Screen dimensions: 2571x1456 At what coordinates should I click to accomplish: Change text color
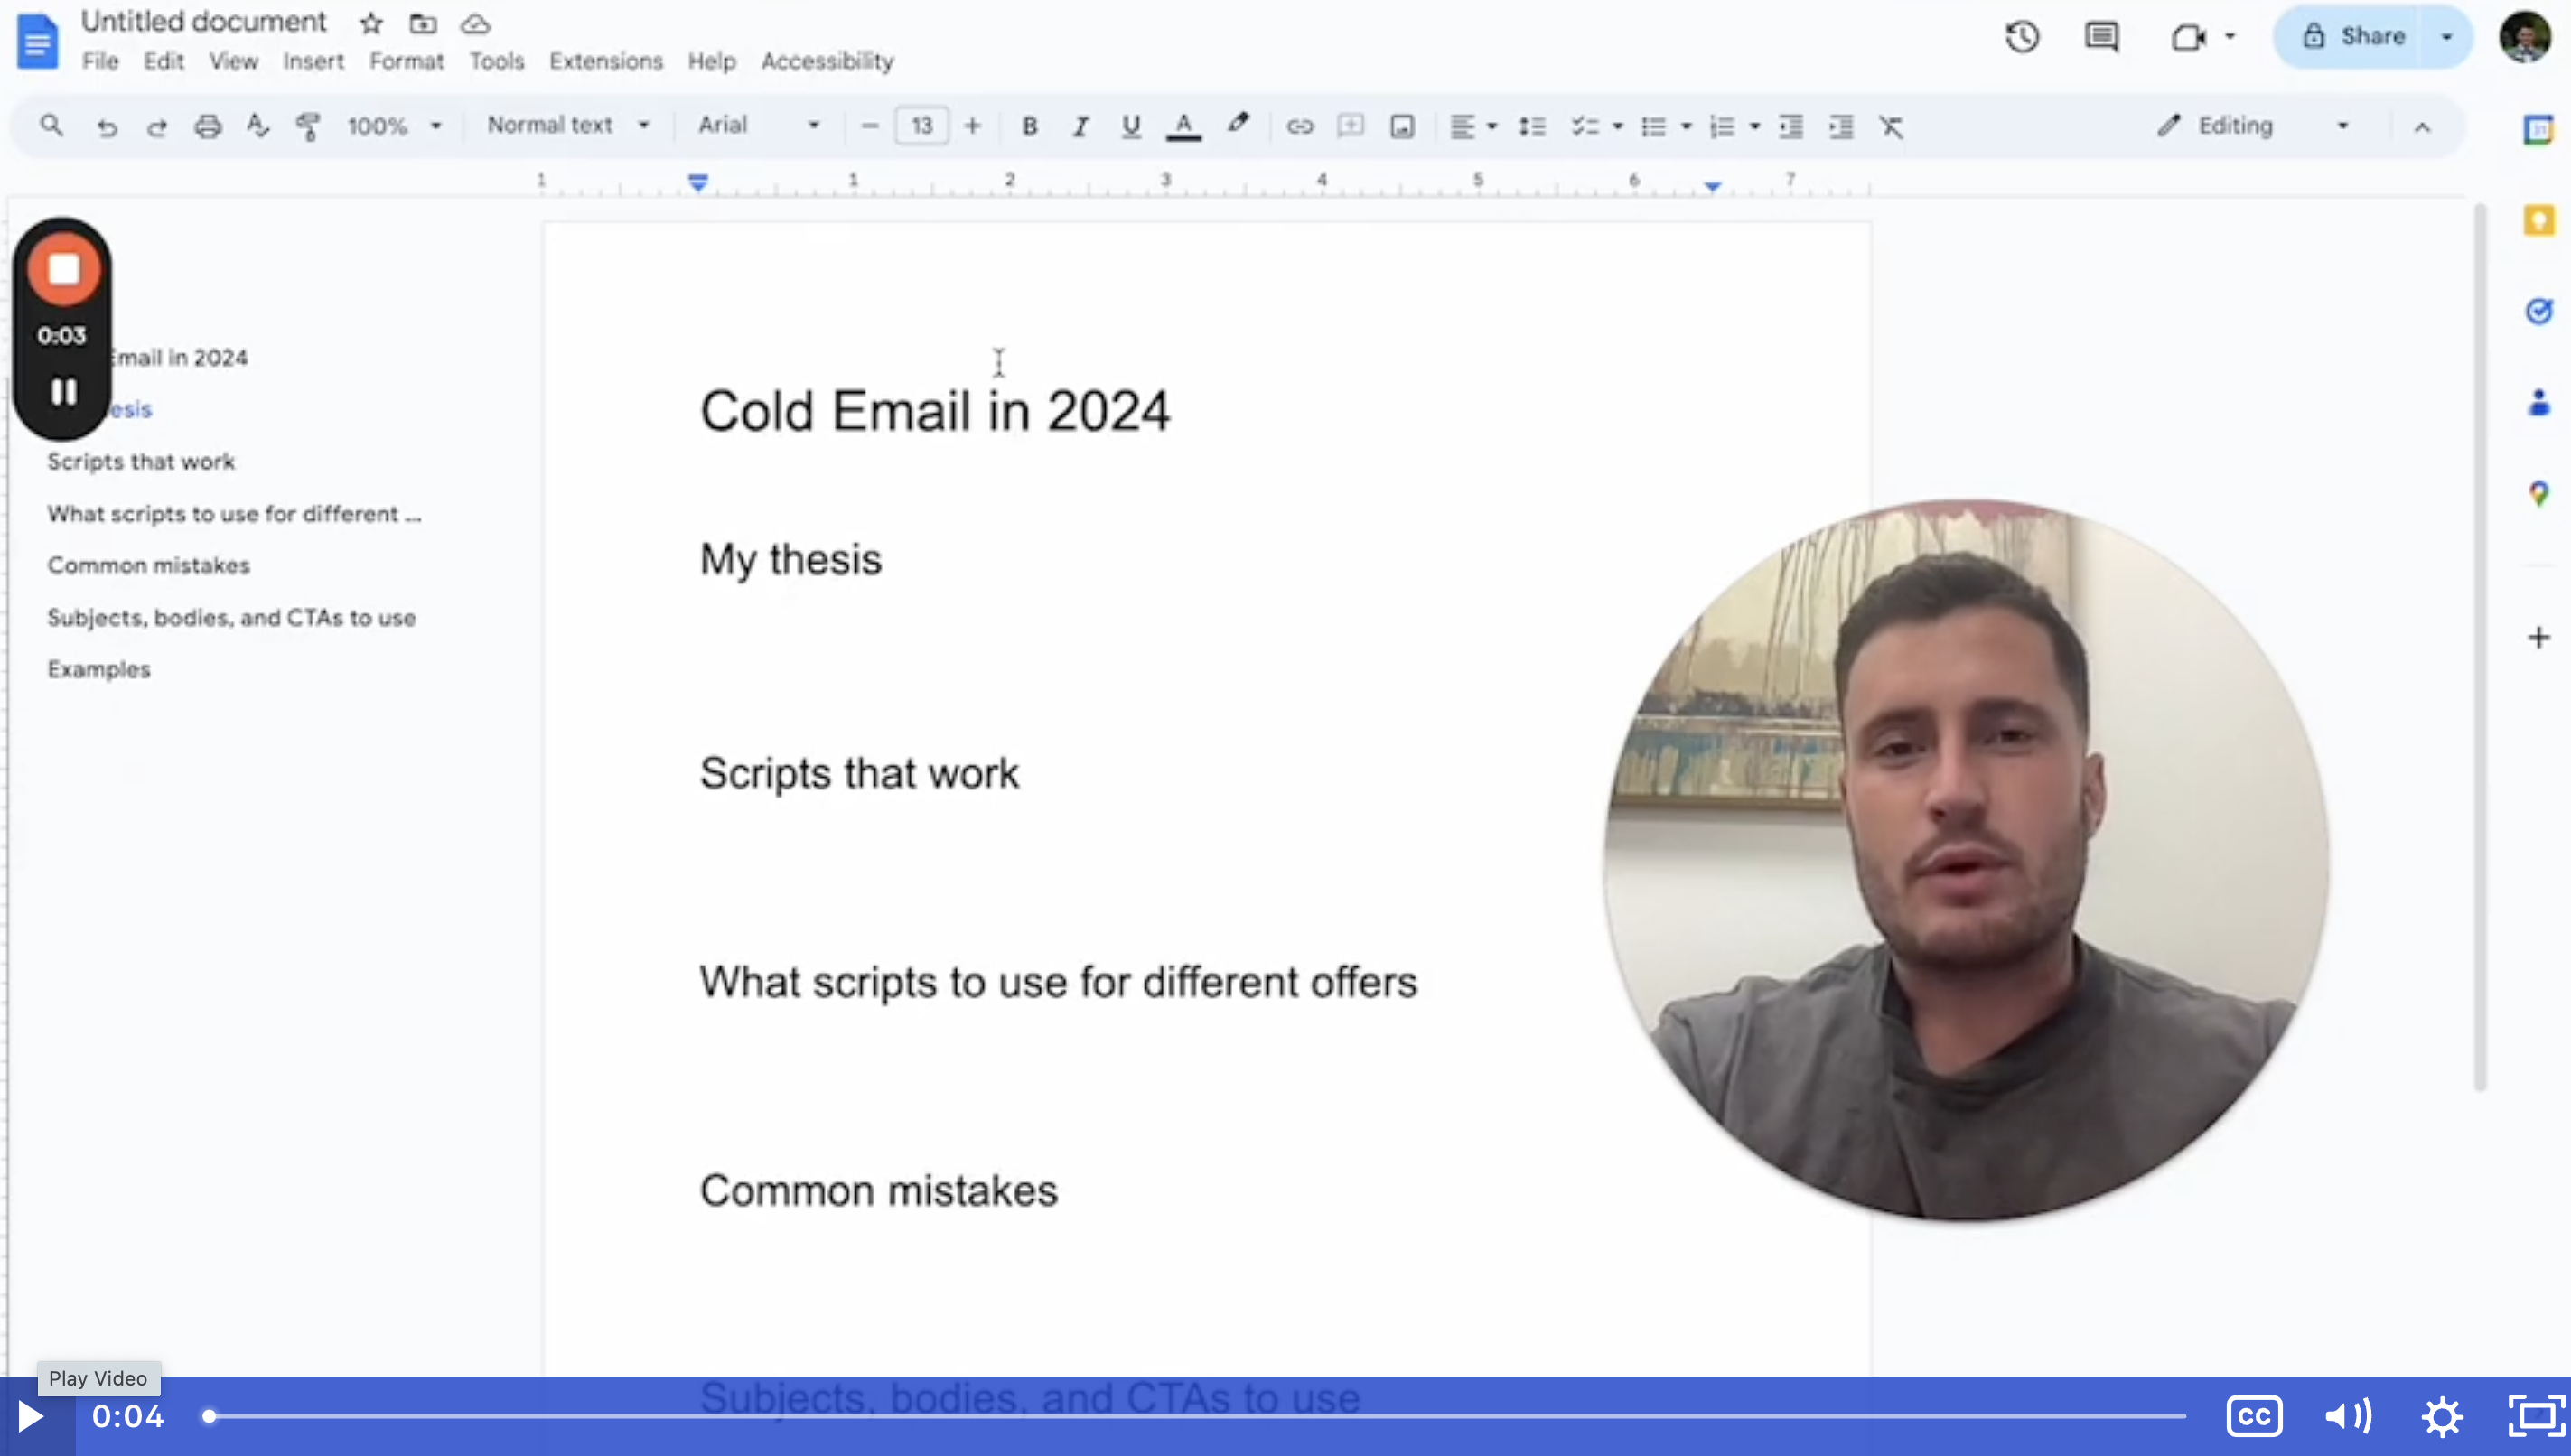point(1183,126)
